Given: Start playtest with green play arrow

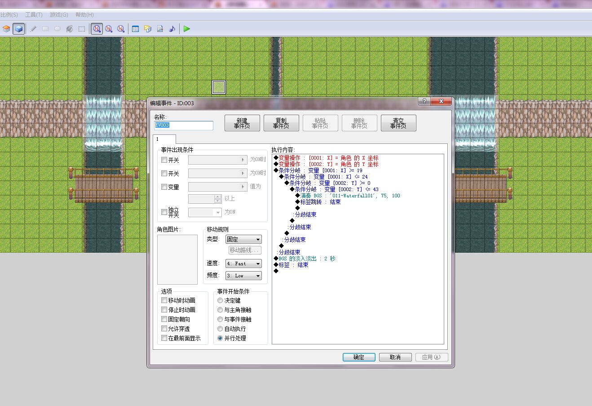Looking at the screenshot, I should [x=187, y=29].
